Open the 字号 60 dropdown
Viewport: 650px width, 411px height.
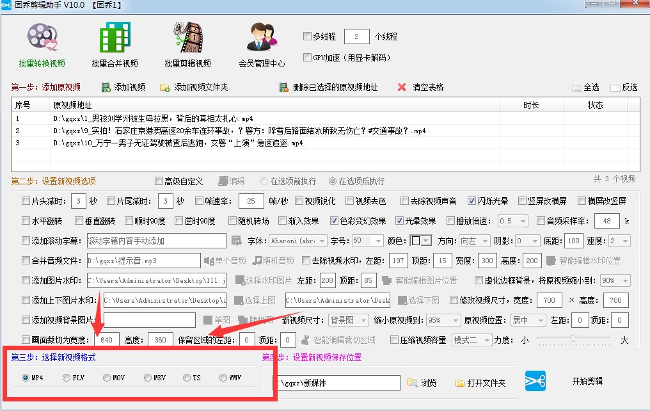point(367,241)
